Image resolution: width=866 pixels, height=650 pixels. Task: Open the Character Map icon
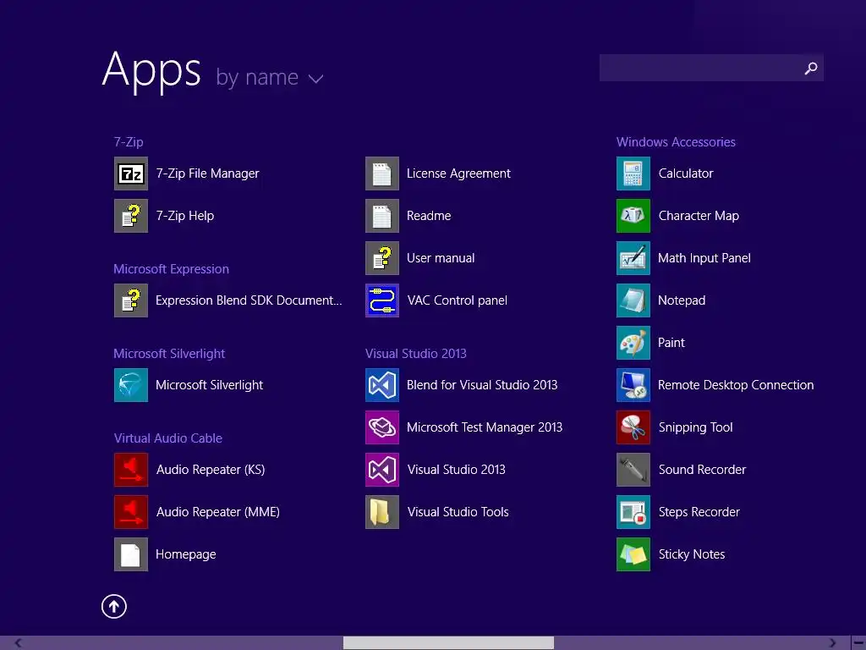[633, 216]
